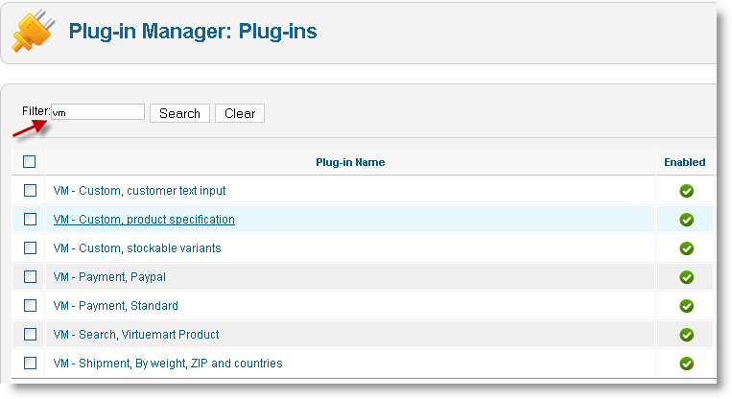The height and width of the screenshot is (399, 732).
Task: Disable the VM - Search, Virtuemart Product plugin
Action: (686, 335)
